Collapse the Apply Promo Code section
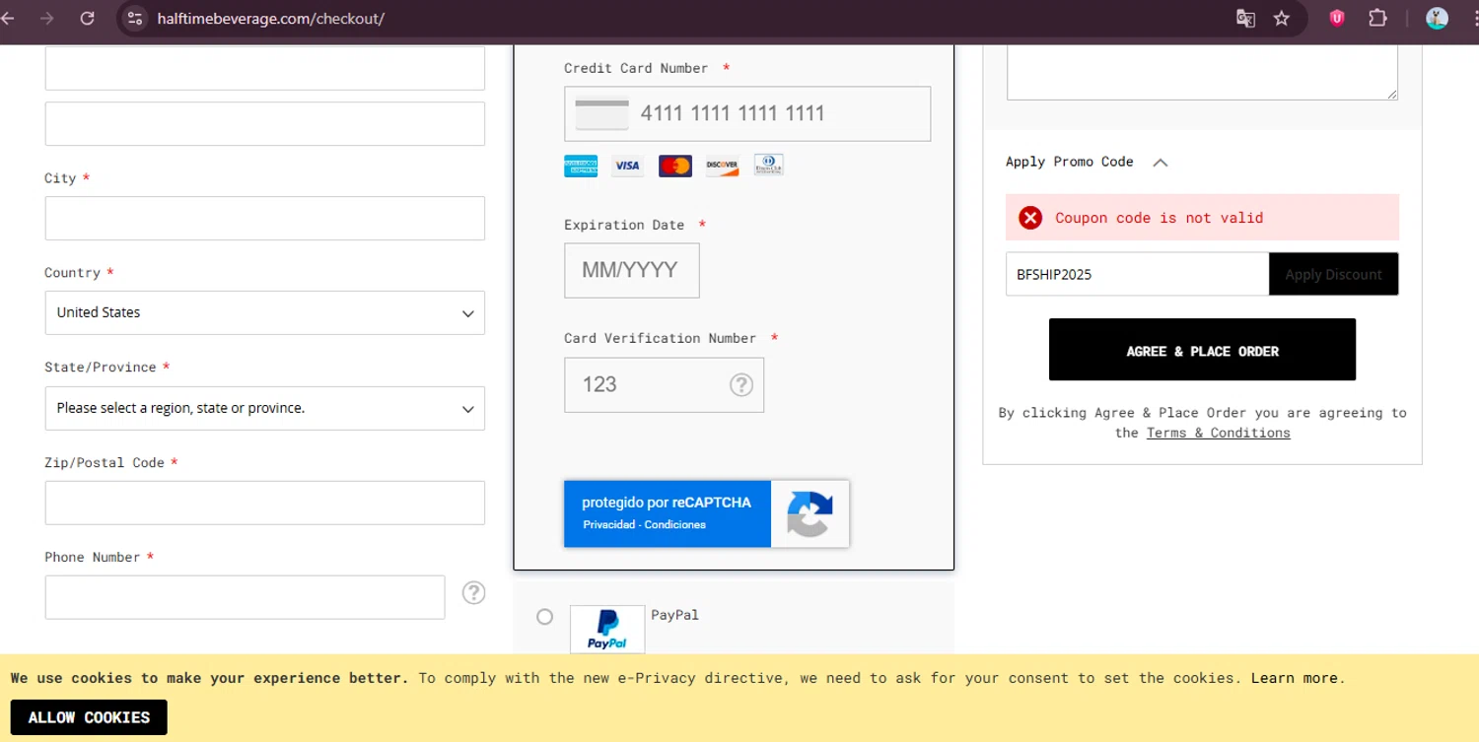The width and height of the screenshot is (1479, 742). pyautogui.click(x=1161, y=163)
